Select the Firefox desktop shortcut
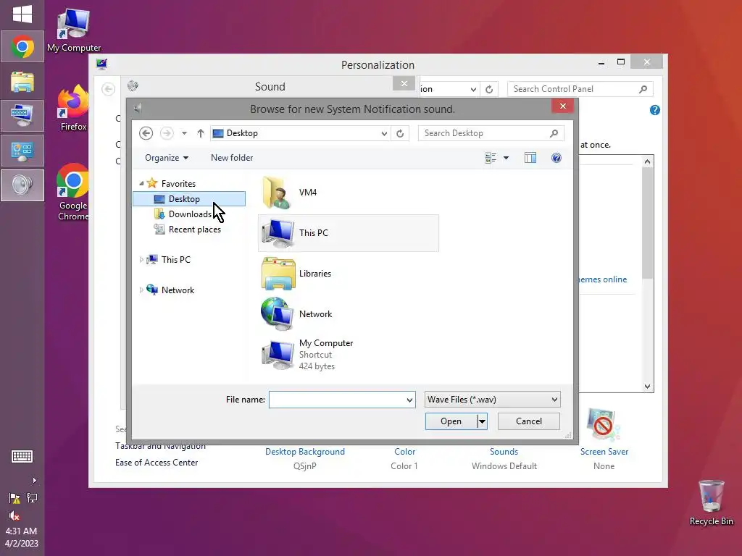742x556 pixels. pos(73,109)
